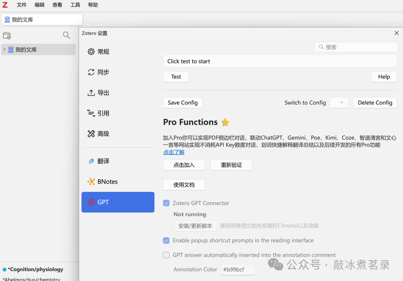Switch to the 我的文库 tab

tap(42, 19)
